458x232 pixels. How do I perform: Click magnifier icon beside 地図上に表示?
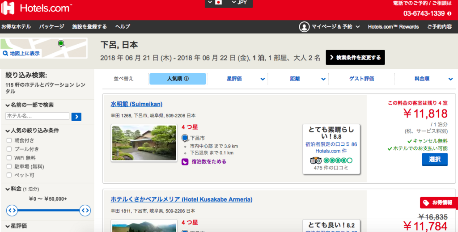pyautogui.click(x=5, y=53)
